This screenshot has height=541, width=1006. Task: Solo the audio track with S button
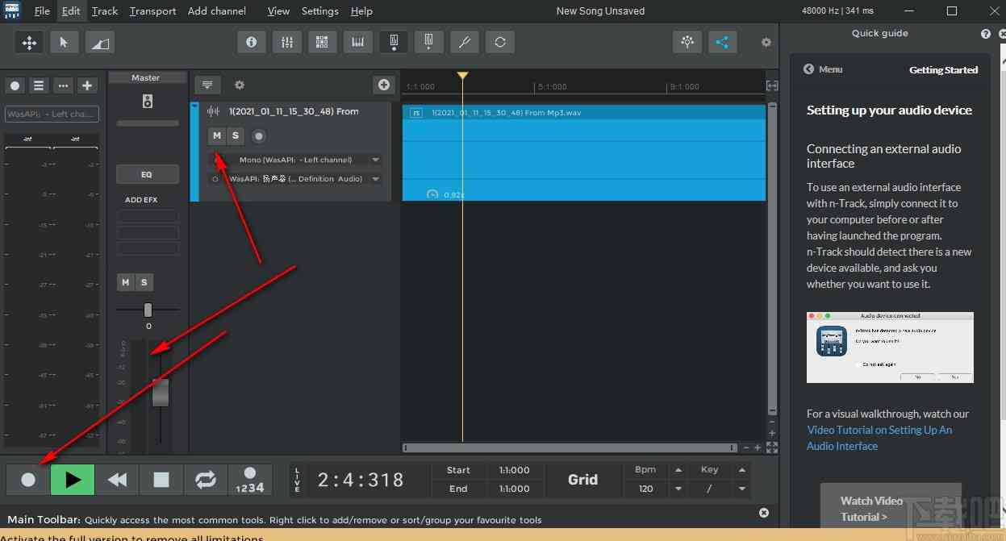point(235,135)
